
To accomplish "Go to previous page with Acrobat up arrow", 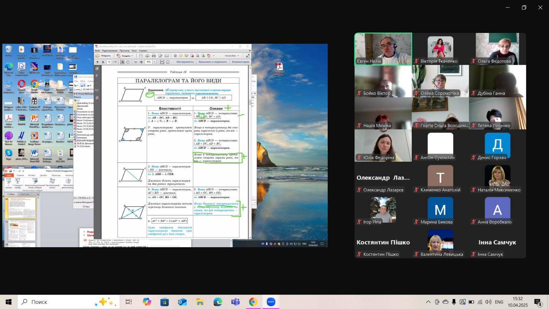I will coord(97,62).
